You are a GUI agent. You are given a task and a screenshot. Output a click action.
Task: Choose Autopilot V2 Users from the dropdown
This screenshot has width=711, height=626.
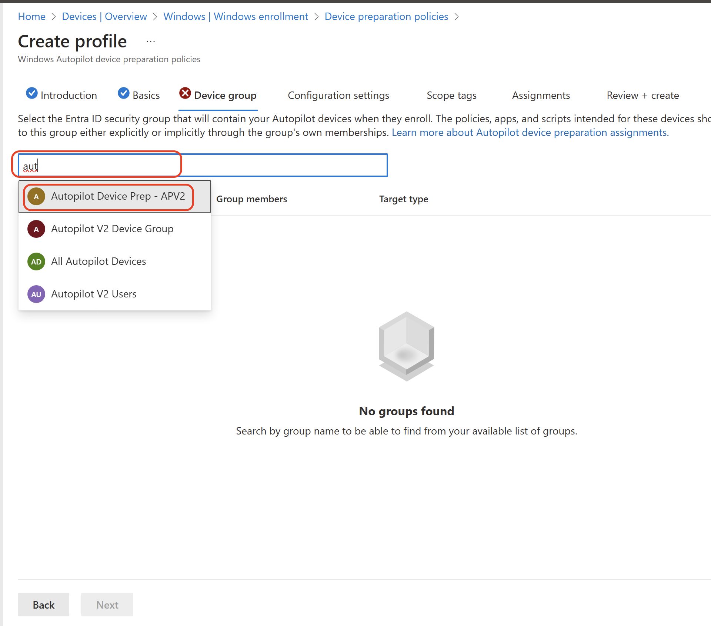[x=94, y=294]
